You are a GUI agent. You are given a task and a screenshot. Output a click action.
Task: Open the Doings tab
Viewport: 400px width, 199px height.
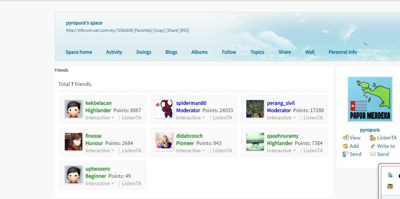click(143, 52)
